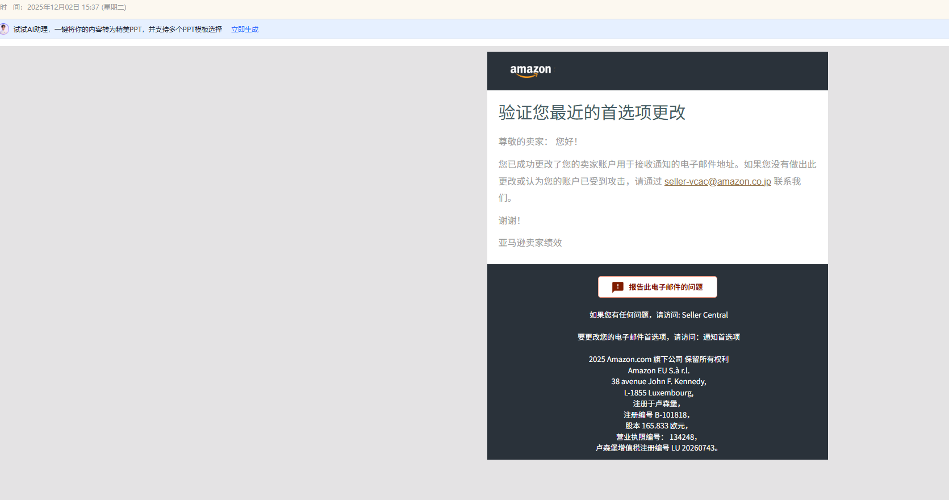Visit the 通知首选项 link
Screen dimensions: 949x500
[x=721, y=337]
